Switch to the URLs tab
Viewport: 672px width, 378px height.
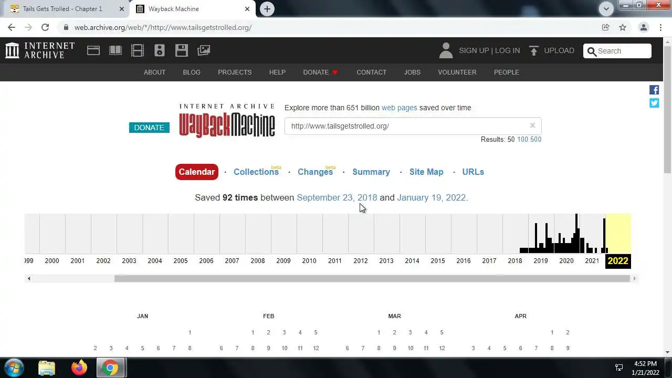pyautogui.click(x=473, y=172)
